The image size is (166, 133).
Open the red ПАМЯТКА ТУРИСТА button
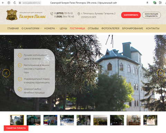tap(16, 128)
